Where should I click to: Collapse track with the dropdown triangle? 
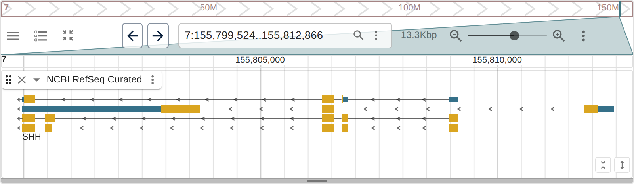[x=36, y=80]
